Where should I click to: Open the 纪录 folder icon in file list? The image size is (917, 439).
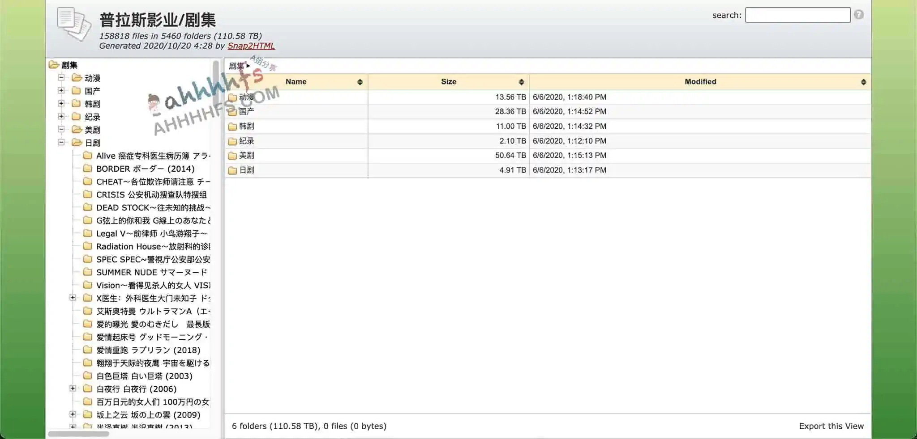[x=232, y=141]
